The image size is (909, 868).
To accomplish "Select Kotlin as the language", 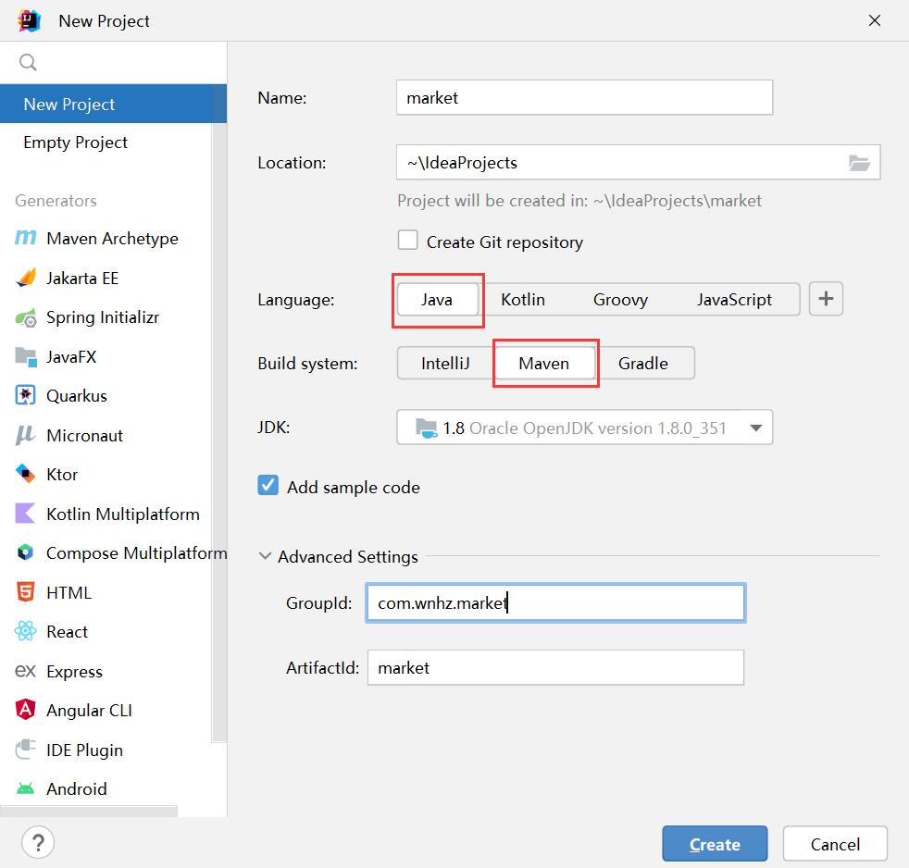I will point(523,300).
